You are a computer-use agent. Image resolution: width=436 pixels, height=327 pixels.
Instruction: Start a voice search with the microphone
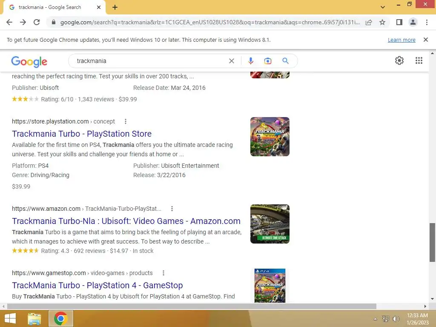coord(250,61)
